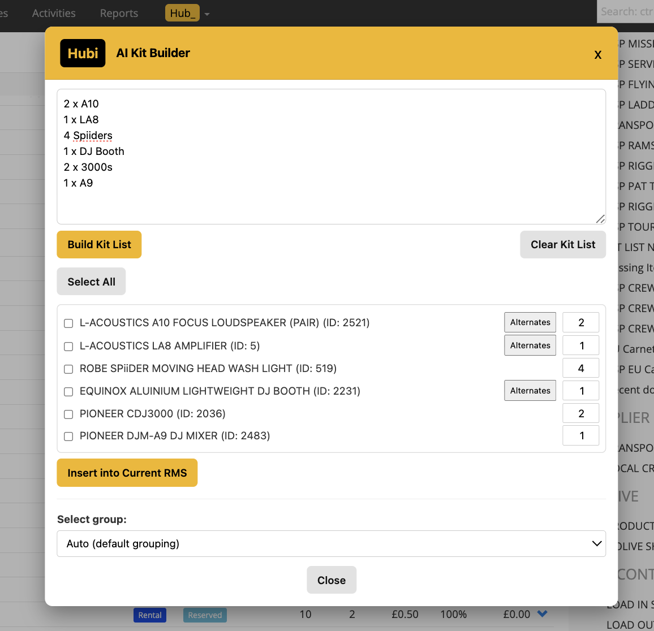Click the DJ Booth quantity field

[581, 391]
